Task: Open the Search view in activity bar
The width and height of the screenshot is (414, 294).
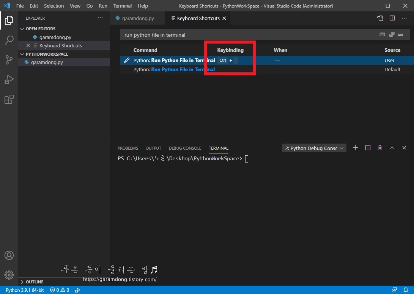Action: [9, 40]
